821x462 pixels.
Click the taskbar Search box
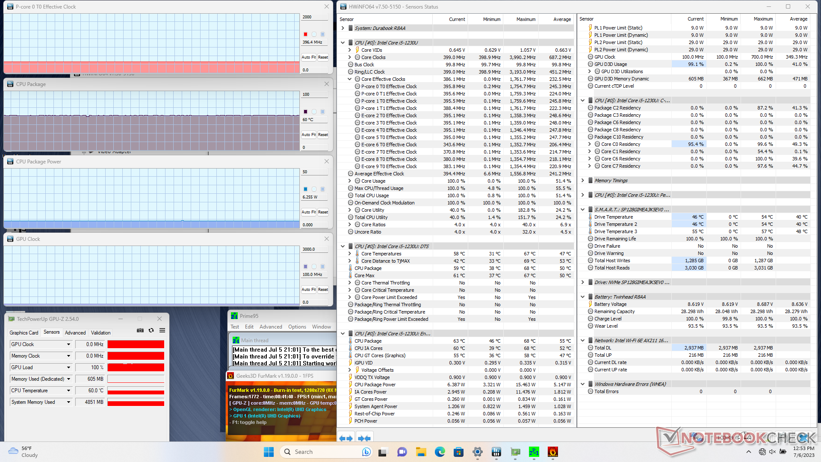pos(325,452)
